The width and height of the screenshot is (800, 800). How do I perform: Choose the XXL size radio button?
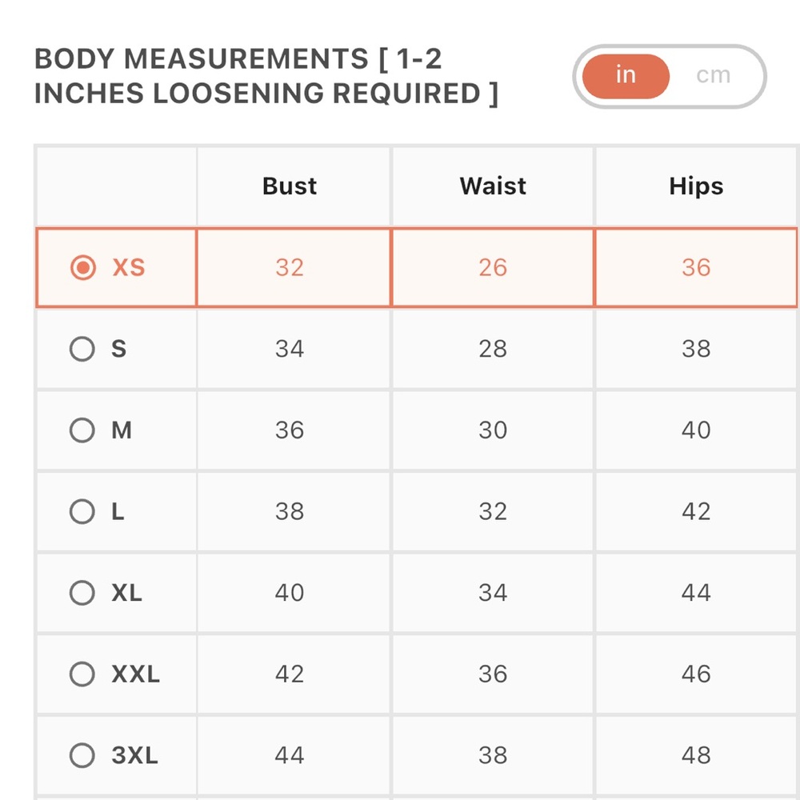coord(82,674)
